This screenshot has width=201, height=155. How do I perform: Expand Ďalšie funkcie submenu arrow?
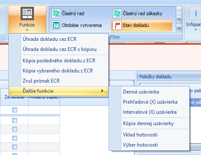click(x=102, y=91)
